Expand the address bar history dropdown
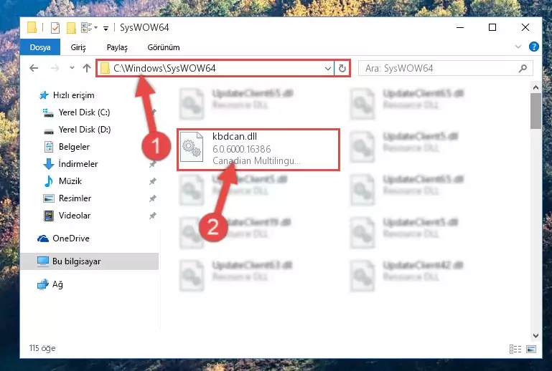552x371 pixels. click(x=328, y=68)
